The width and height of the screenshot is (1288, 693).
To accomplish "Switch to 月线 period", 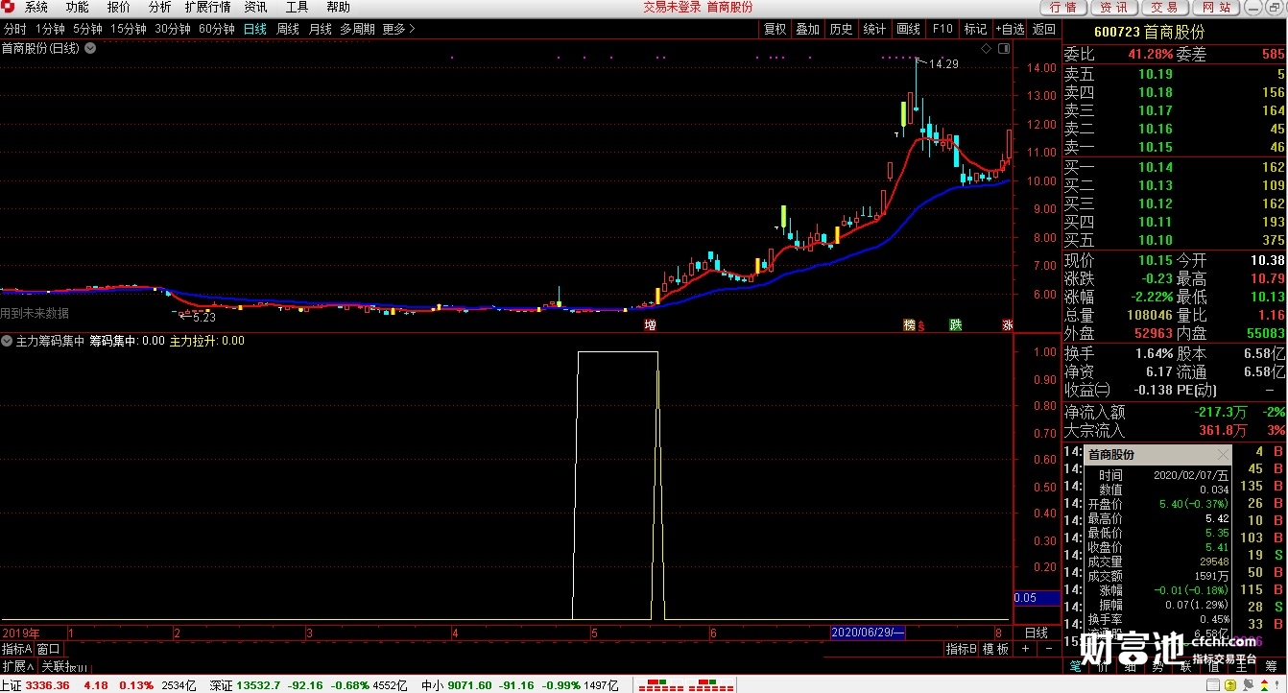I will tap(320, 29).
